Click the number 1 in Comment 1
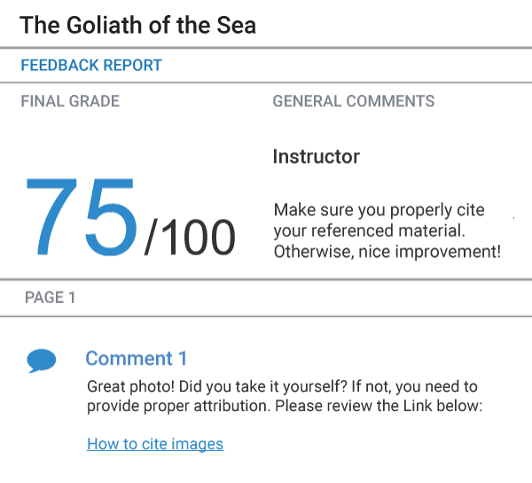Image resolution: width=532 pixels, height=483 pixels. (183, 359)
